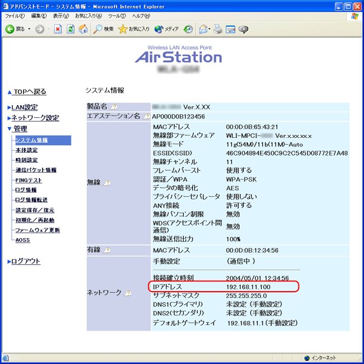This screenshot has height=364, width=364.
Task: Open ファームウェア更新 page
Action: pyautogui.click(x=38, y=230)
